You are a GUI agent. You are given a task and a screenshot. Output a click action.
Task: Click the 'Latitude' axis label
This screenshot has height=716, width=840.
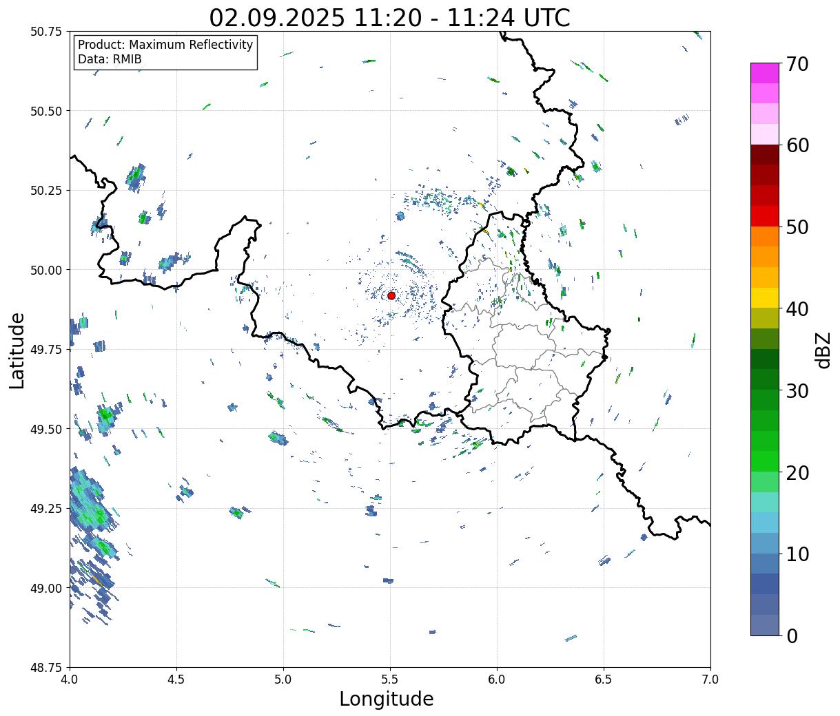coord(17,350)
